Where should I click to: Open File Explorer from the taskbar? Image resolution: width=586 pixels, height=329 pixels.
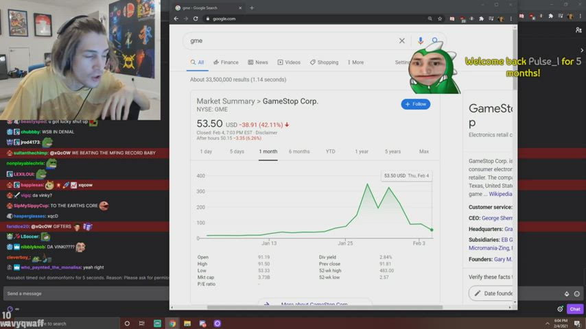pos(187,324)
